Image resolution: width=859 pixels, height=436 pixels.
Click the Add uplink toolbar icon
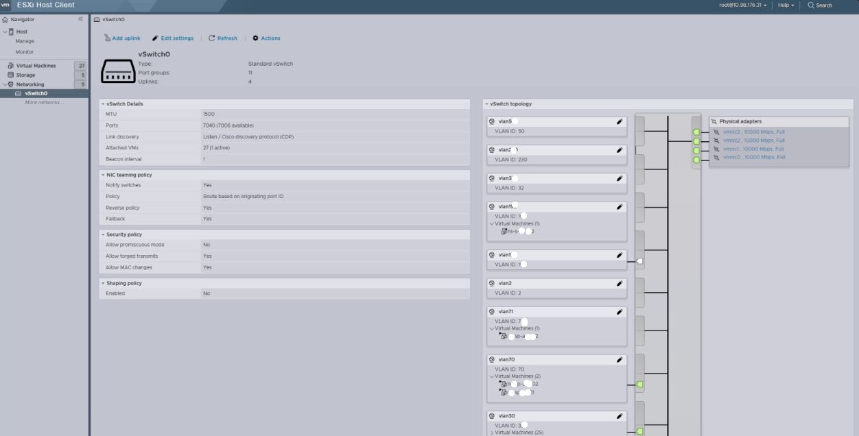(x=107, y=38)
